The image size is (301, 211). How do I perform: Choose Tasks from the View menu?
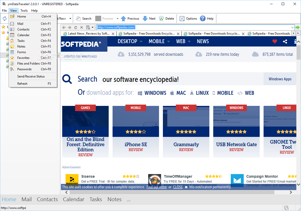(33, 41)
